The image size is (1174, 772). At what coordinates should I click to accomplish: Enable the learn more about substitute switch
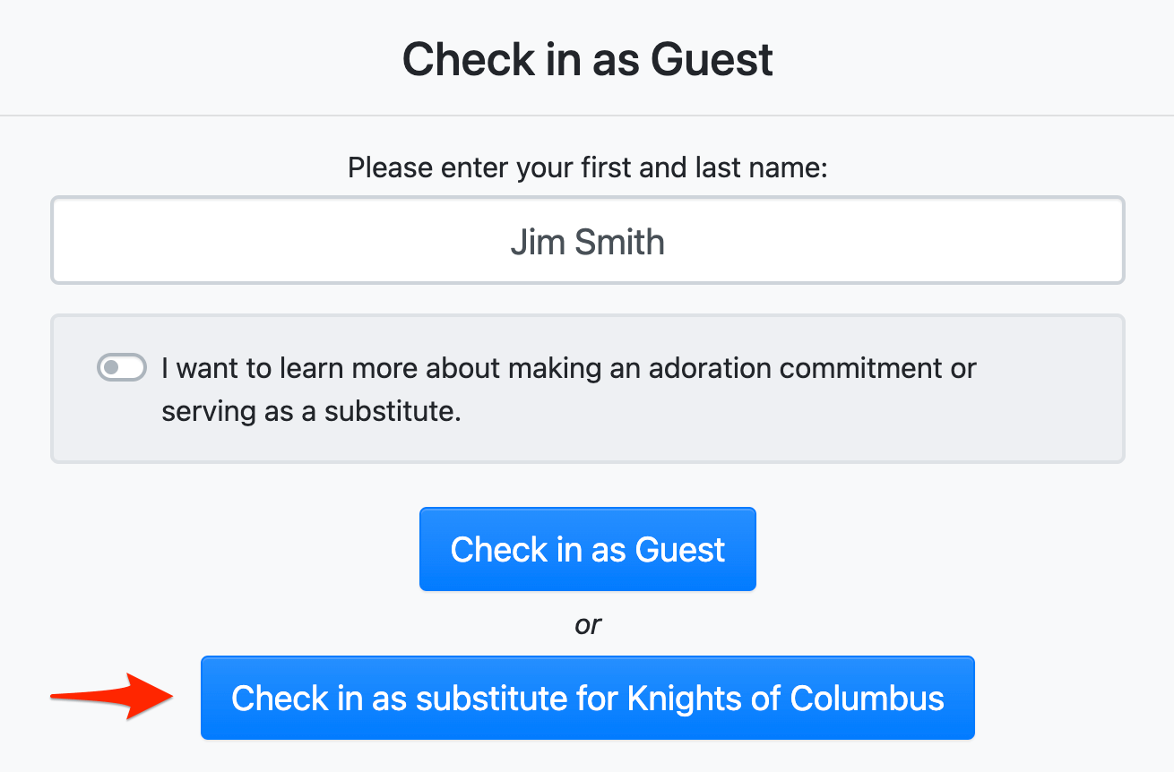[x=122, y=368]
